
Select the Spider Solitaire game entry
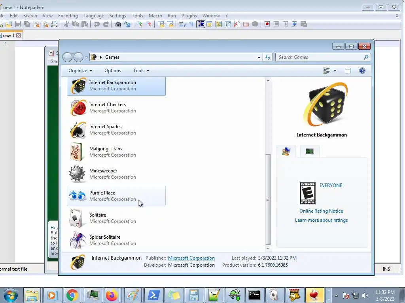point(116,240)
